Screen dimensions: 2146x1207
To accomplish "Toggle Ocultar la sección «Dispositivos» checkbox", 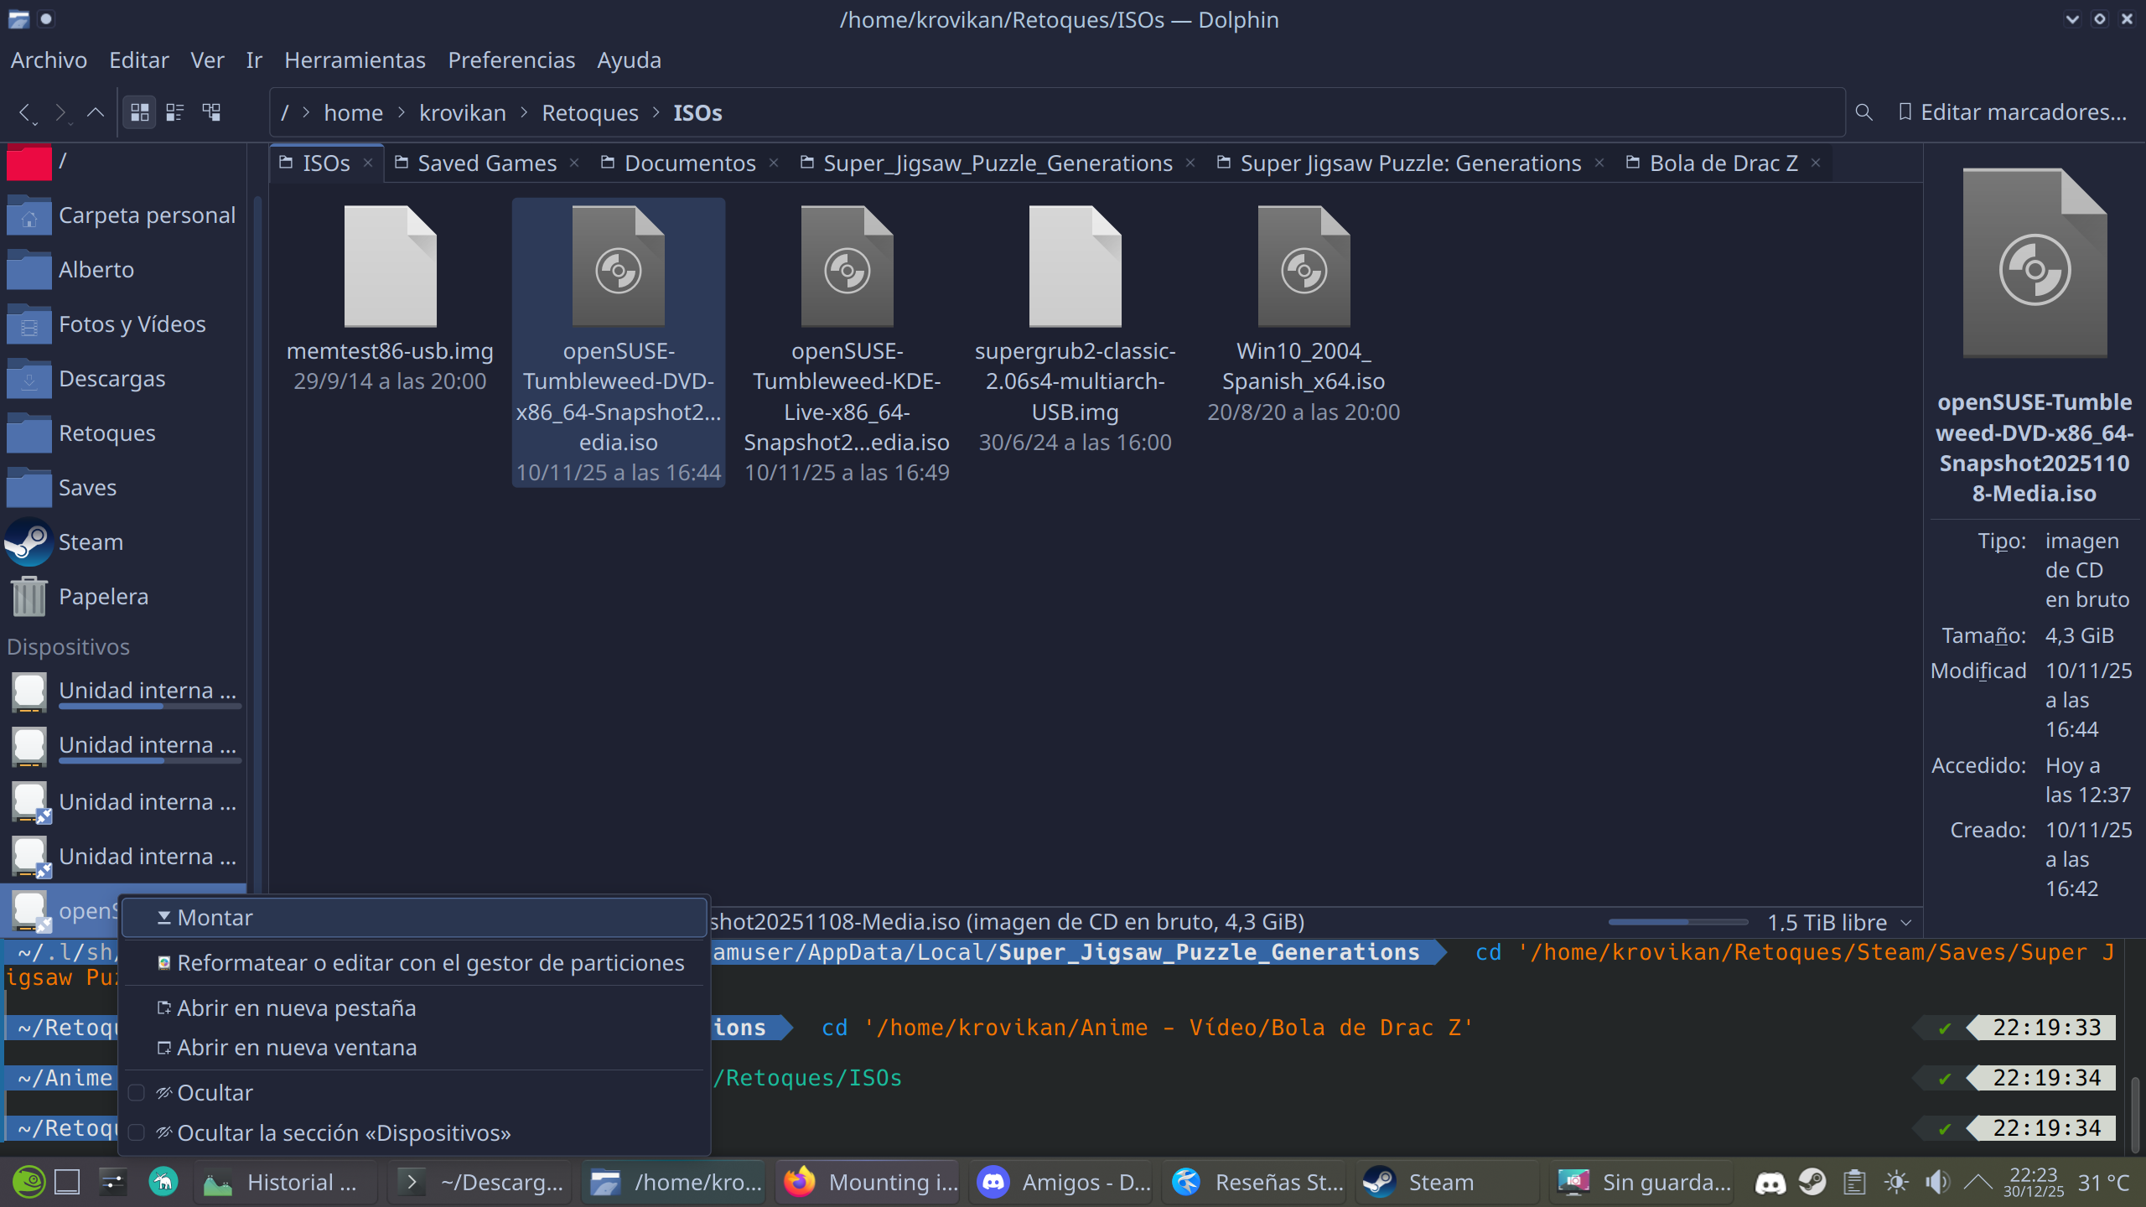I will (137, 1133).
